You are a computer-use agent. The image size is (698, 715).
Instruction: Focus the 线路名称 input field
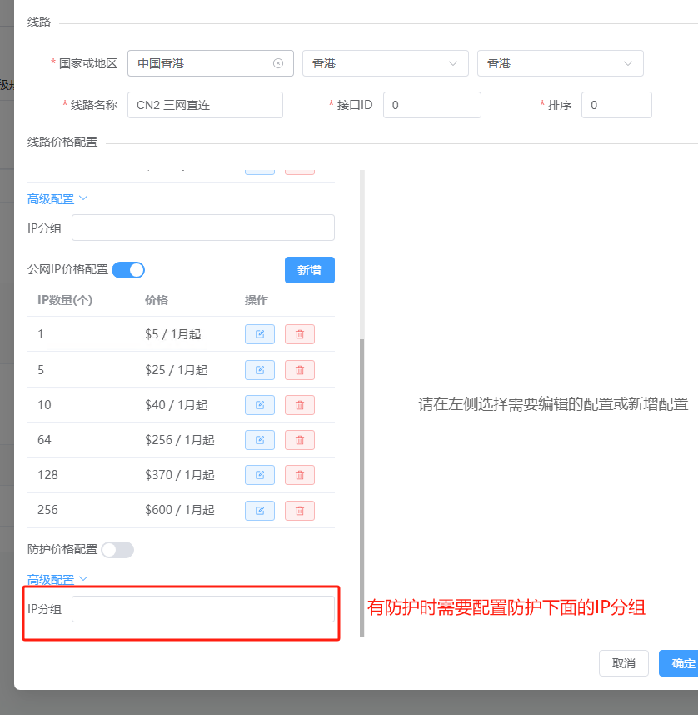point(205,105)
